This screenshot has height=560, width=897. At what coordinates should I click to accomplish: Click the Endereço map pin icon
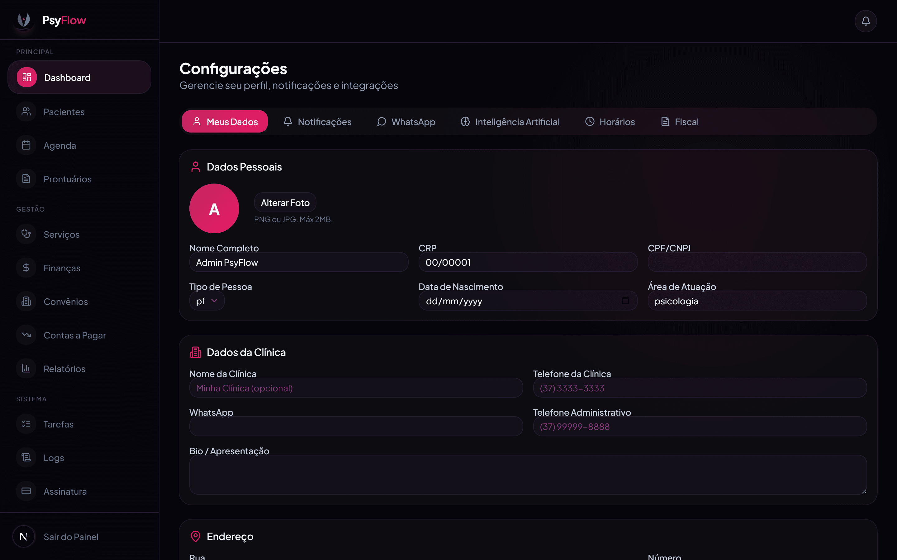click(x=196, y=536)
